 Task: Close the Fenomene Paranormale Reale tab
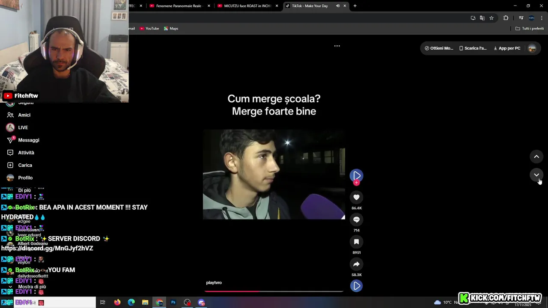(209, 6)
